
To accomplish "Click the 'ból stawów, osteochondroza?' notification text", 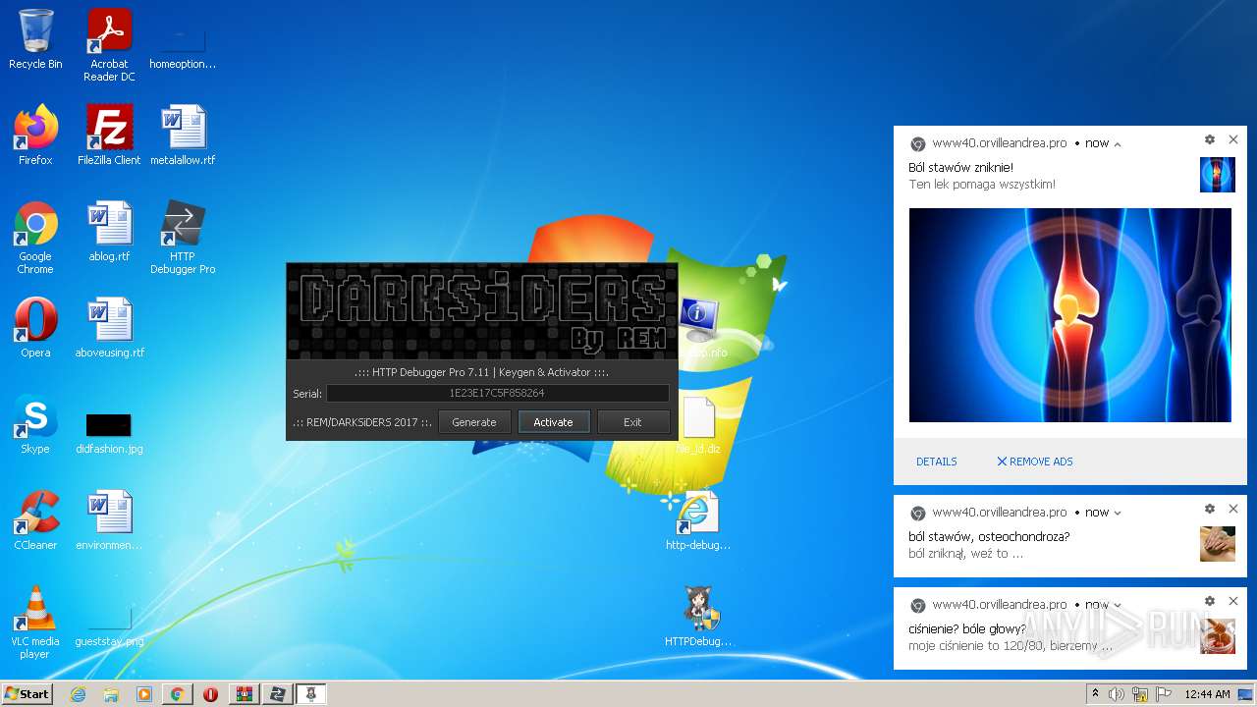I will click(x=989, y=537).
